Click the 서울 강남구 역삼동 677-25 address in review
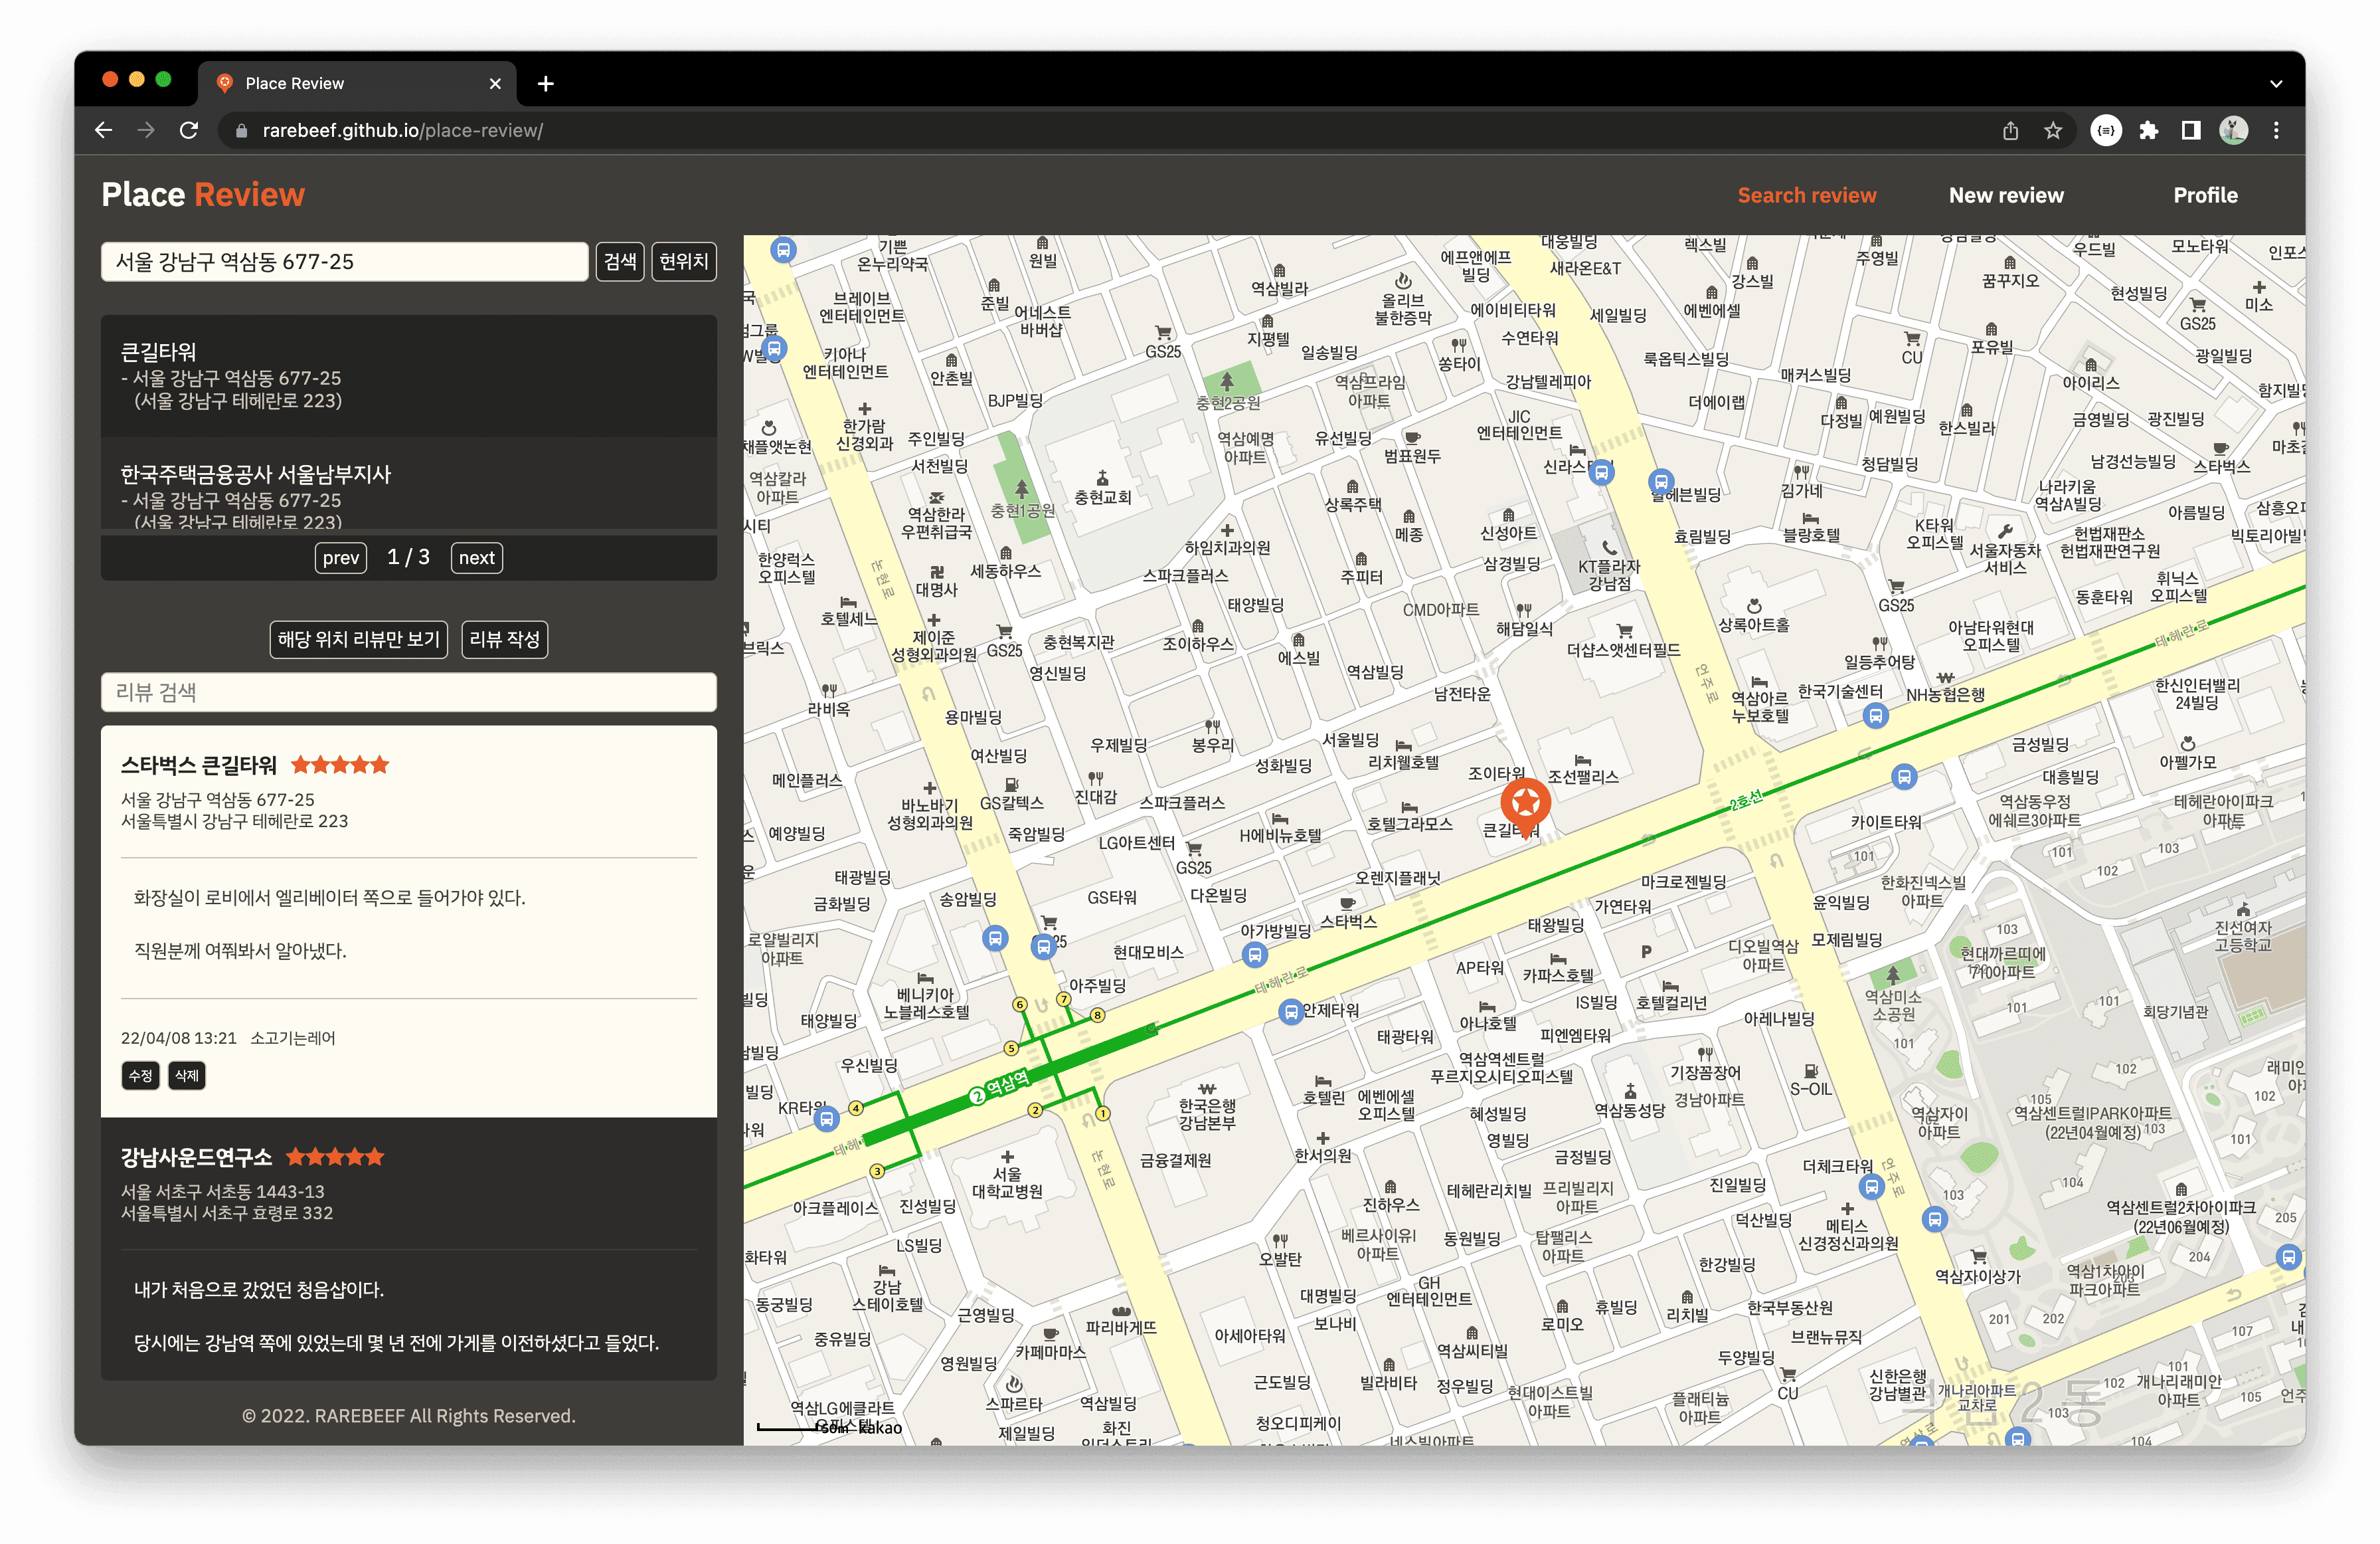Viewport: 2380px width, 1544px height. click(x=217, y=799)
